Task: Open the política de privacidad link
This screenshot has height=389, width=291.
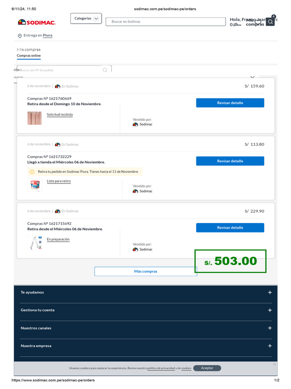Action: point(161,368)
